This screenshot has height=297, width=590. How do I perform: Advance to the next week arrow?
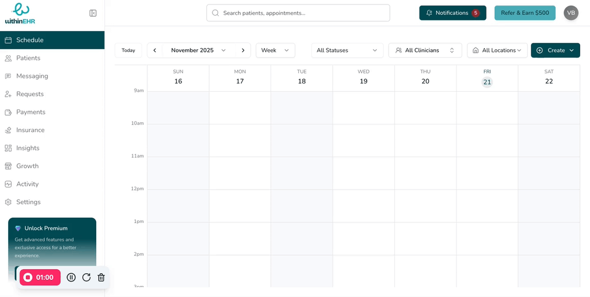(242, 50)
